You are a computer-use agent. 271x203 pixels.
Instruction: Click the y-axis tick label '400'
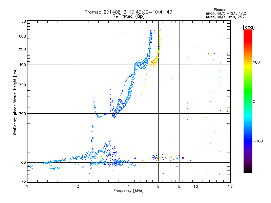22,65
